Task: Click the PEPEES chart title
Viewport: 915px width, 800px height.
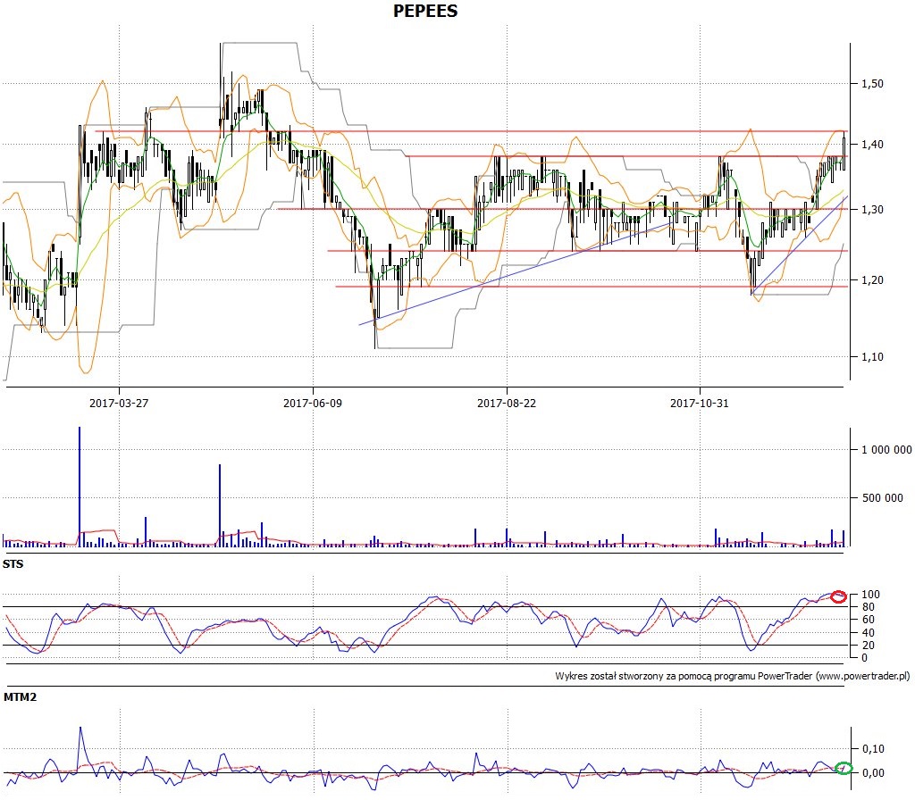Action: click(x=424, y=11)
